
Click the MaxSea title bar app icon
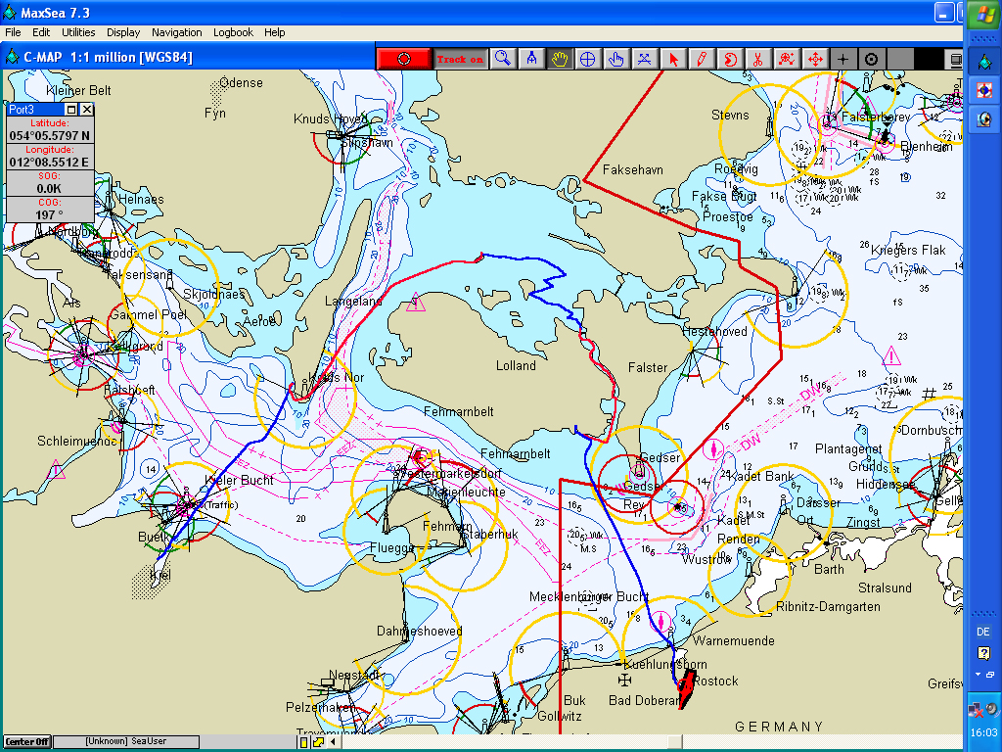click(10, 12)
